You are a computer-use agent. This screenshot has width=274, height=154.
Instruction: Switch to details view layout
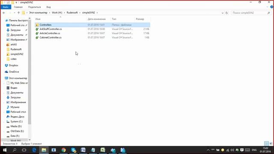(x=266, y=144)
